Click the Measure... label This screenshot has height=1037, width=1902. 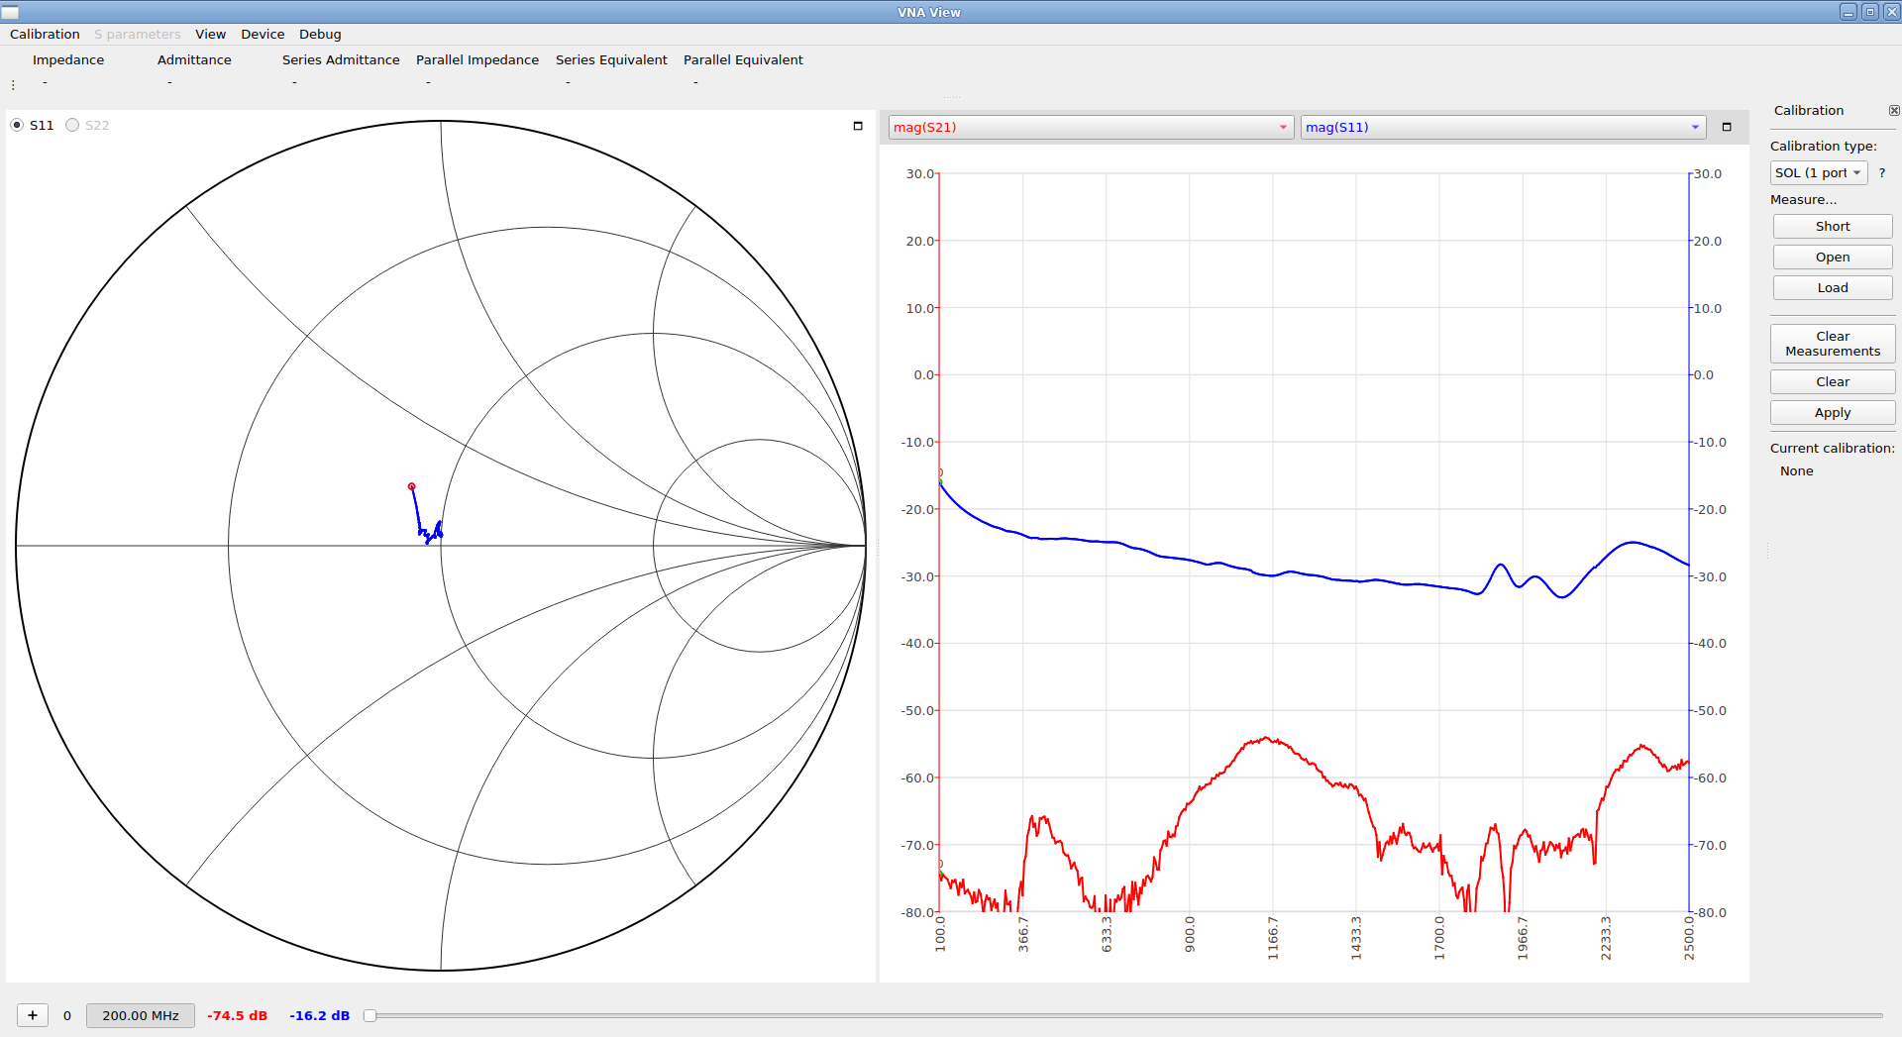[1803, 200]
